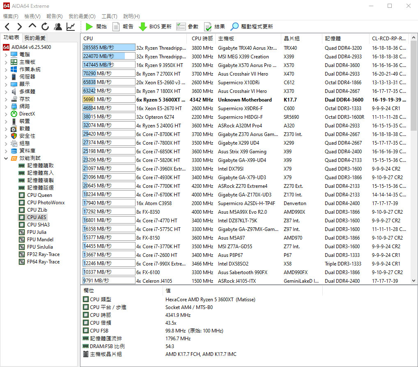Select 記憶體讀取 memory read benchmark
This screenshot has height=367, width=418.
click(36, 166)
